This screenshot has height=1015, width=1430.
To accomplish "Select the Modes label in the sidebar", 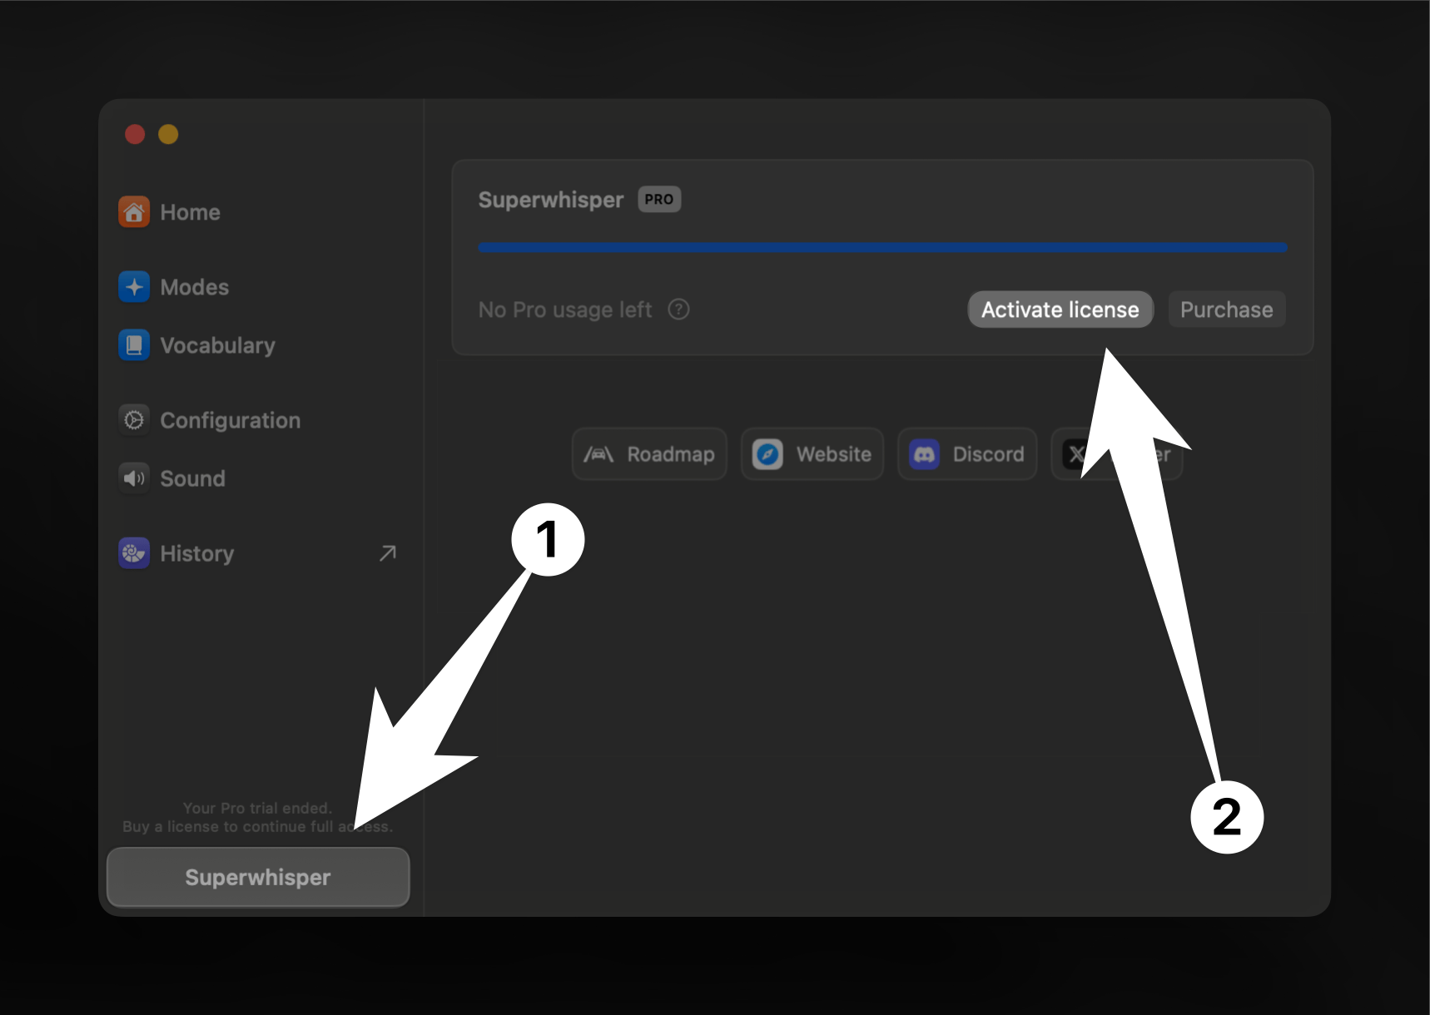I will [x=194, y=287].
